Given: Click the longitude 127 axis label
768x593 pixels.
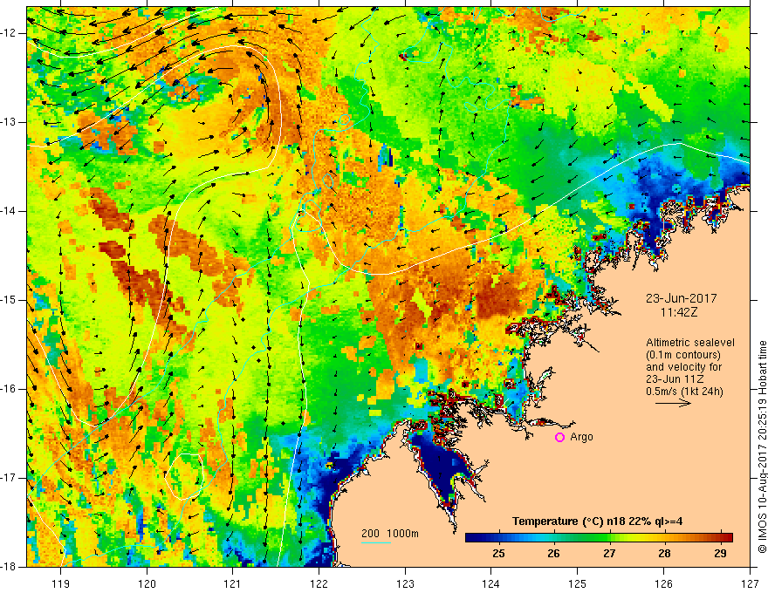Looking at the screenshot, I should tap(750, 583).
